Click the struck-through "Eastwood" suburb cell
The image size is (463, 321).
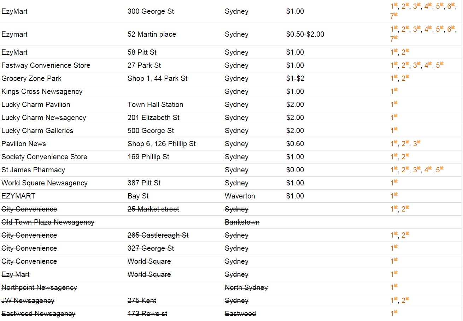tap(240, 314)
